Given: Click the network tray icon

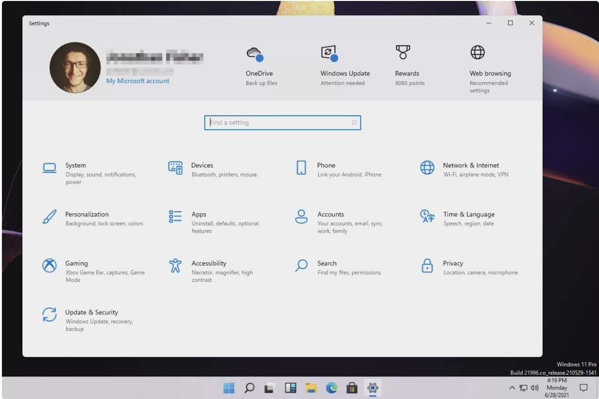Looking at the screenshot, I should click(524, 388).
